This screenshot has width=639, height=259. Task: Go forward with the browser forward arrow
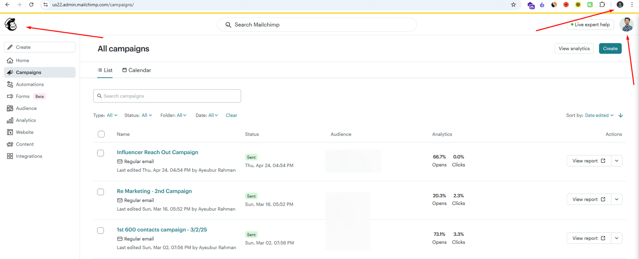[x=19, y=5]
